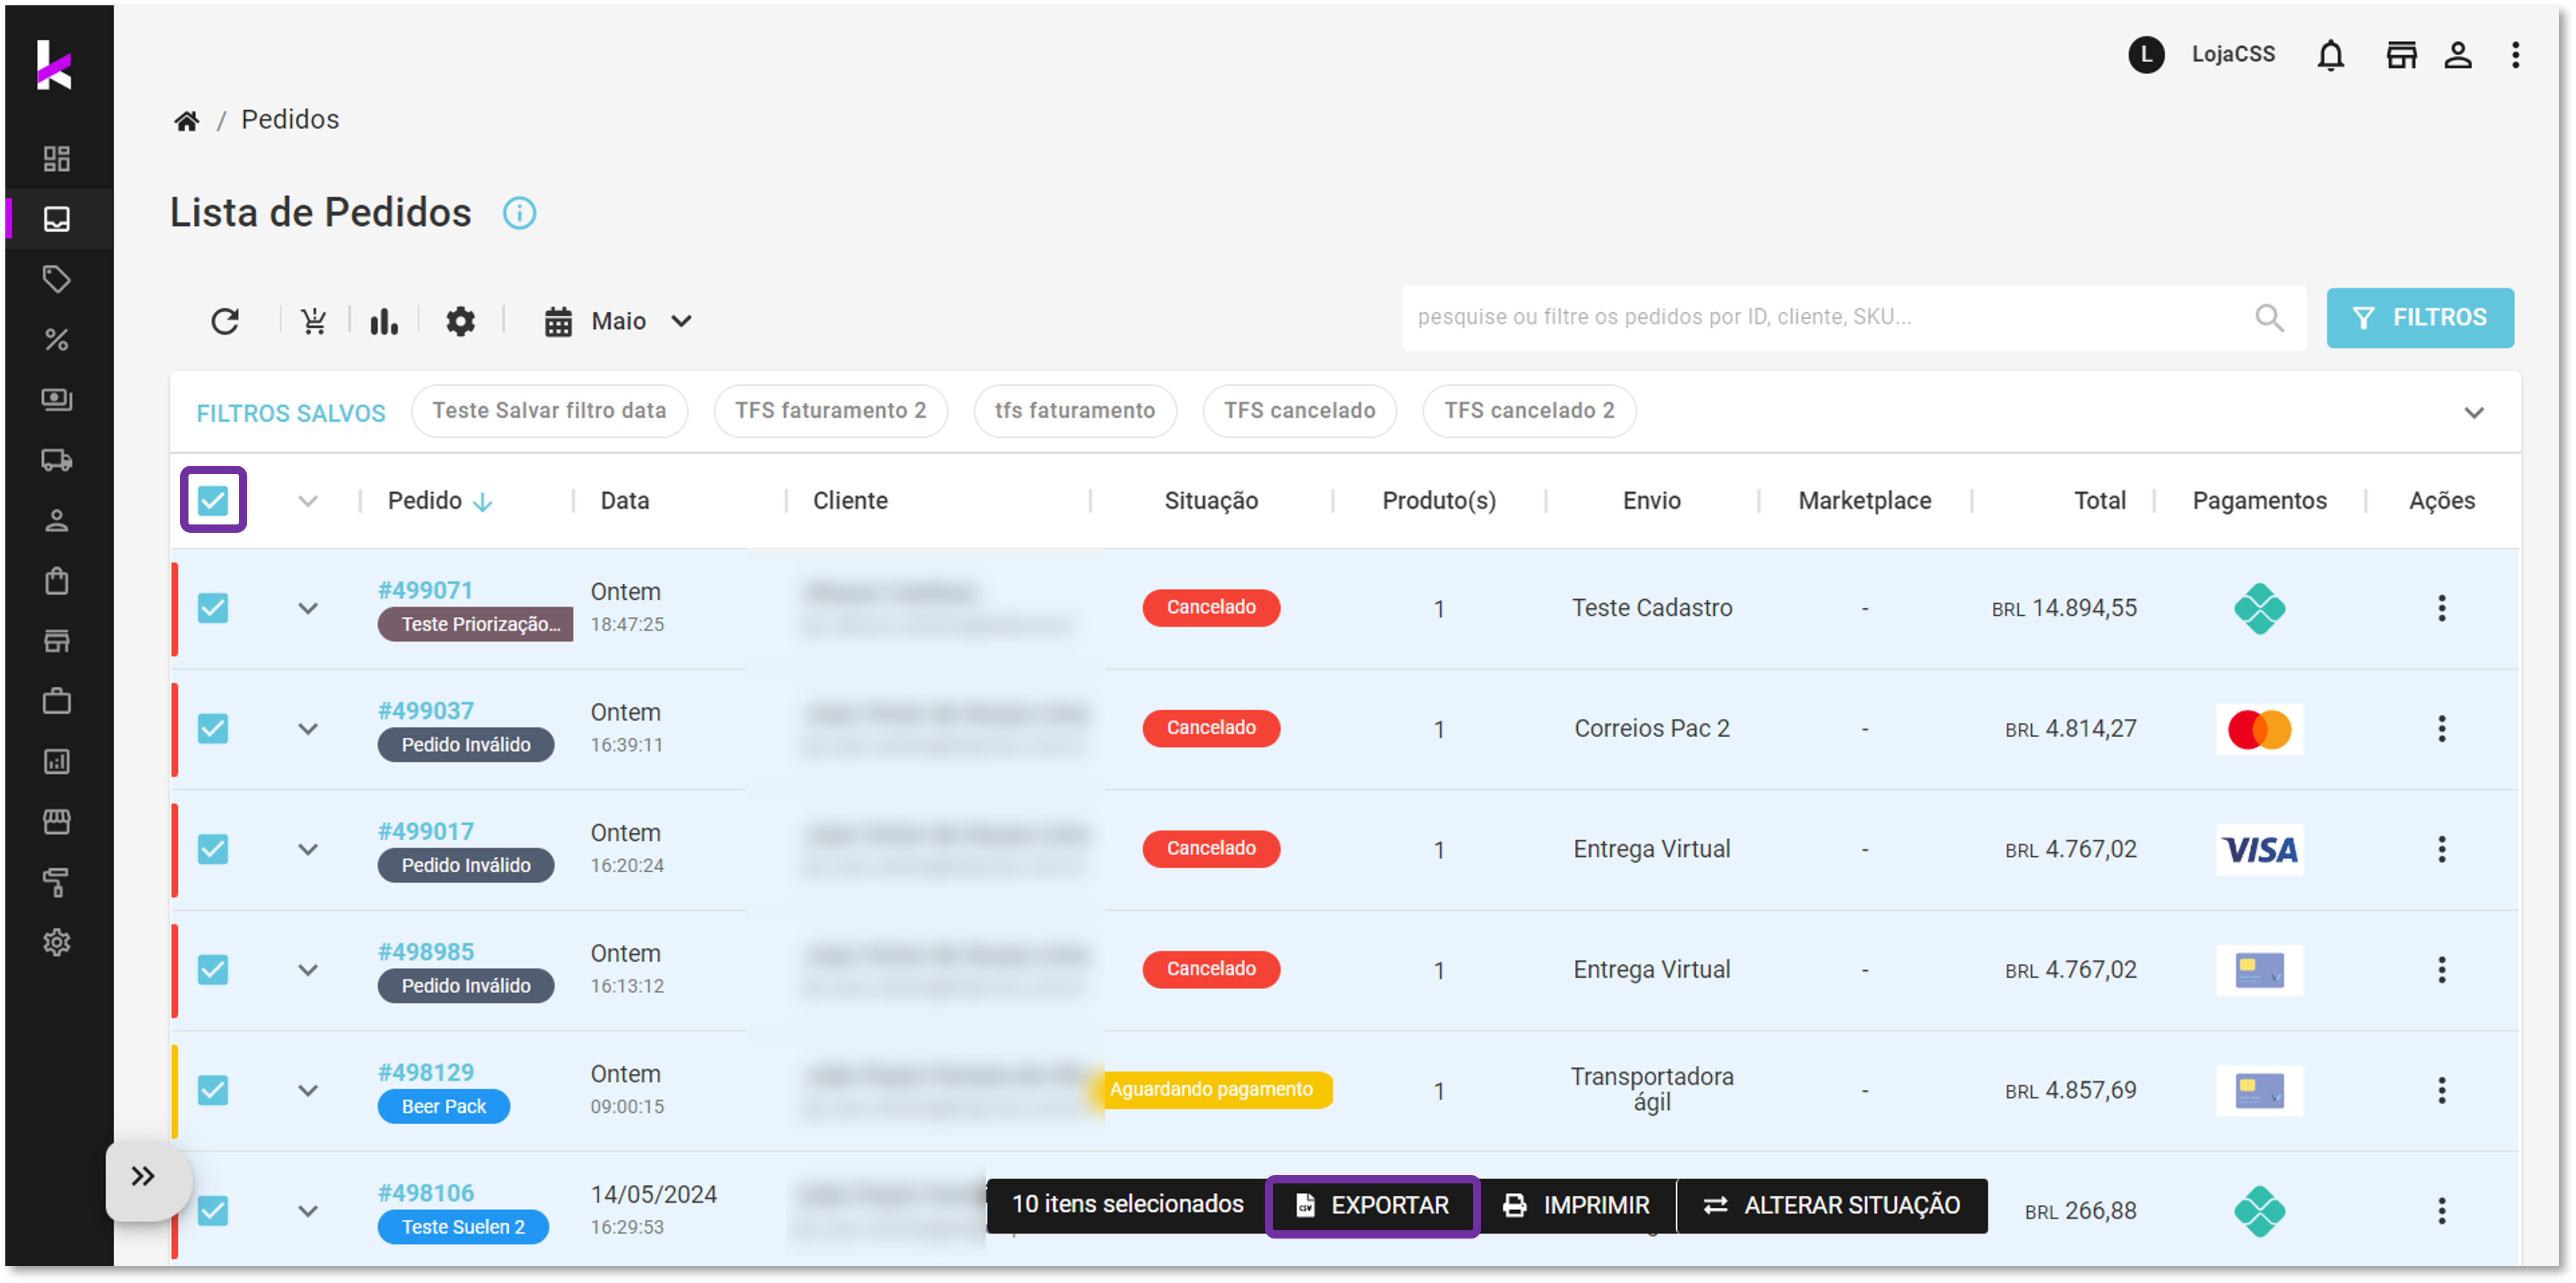
Task: Click the Cancelado badge of order #499037
Action: [x=1210, y=728]
